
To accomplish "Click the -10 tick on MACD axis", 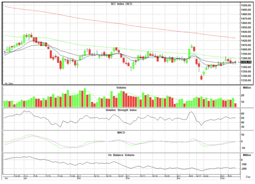I will (243, 148).
